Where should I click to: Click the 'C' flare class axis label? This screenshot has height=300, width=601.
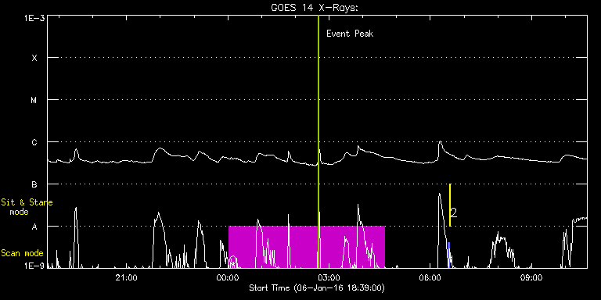34,142
